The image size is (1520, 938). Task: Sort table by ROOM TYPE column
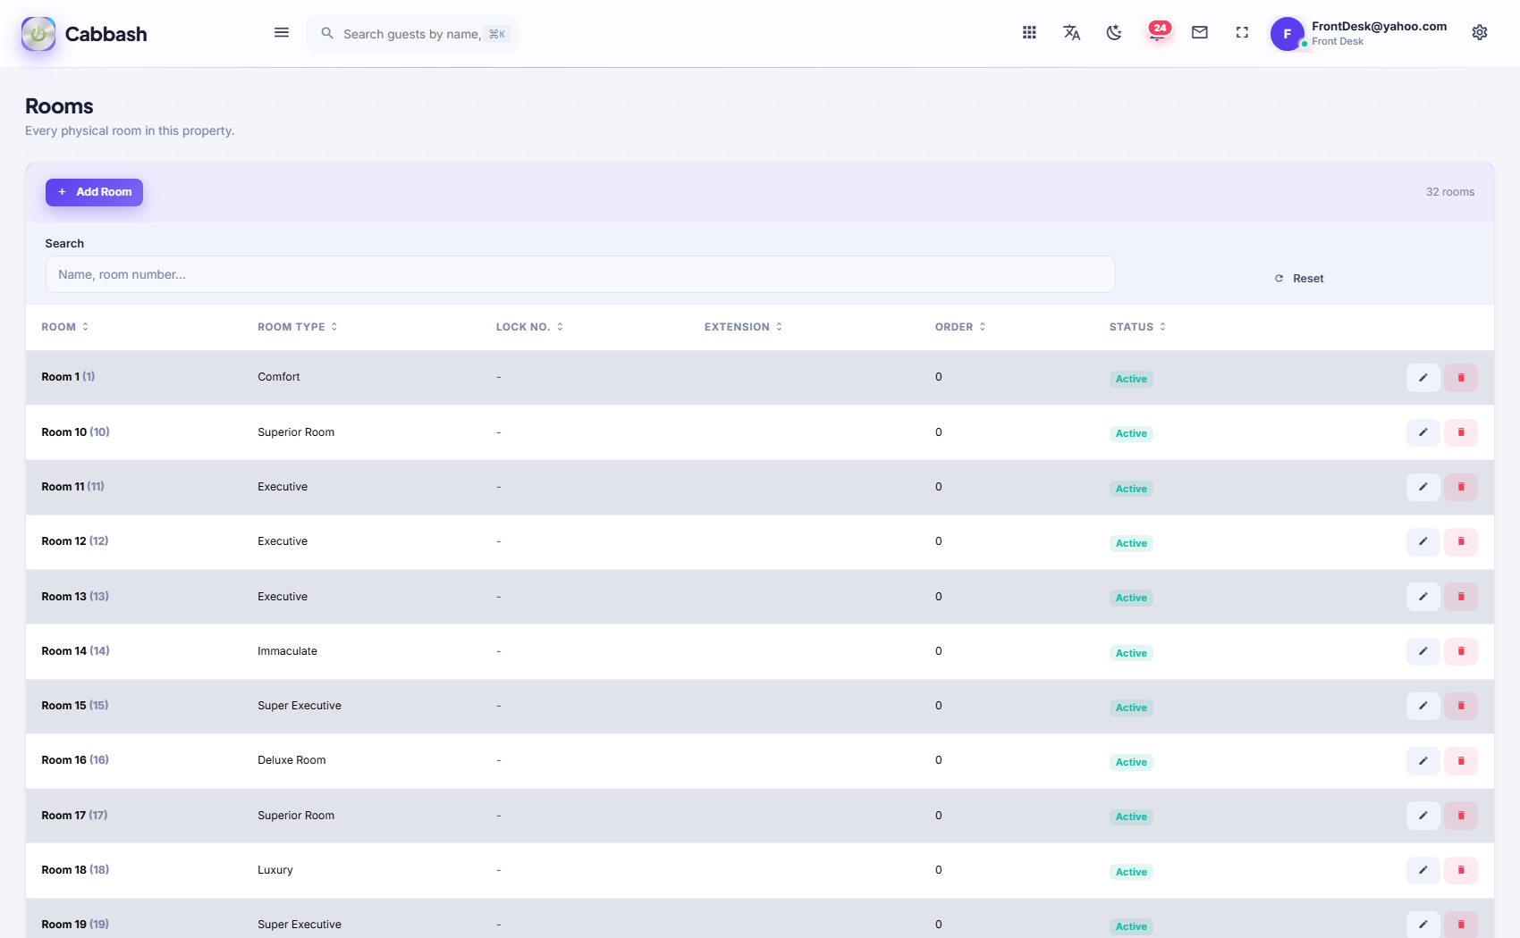298,327
